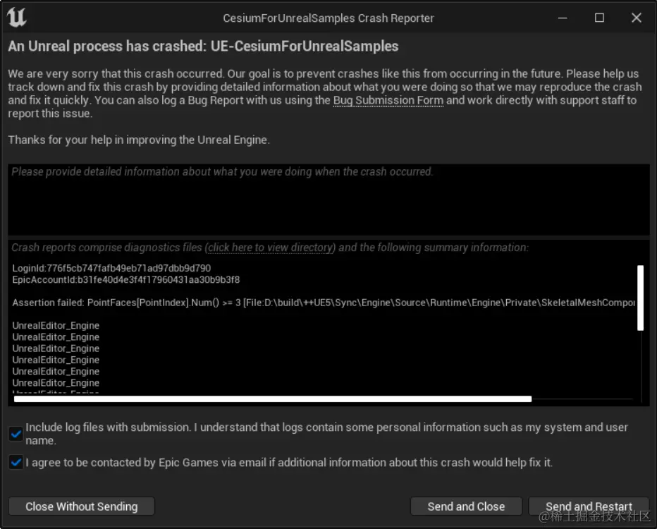Click the "An Unreal process has crashed" heading
The image size is (657, 529).
tap(203, 47)
